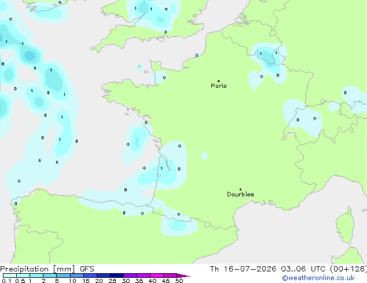
Task: Click the Dourbies location dot marker
Action: coord(240,189)
